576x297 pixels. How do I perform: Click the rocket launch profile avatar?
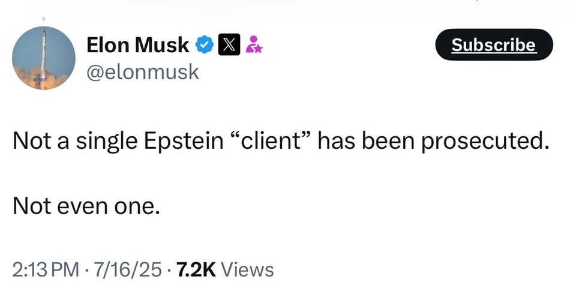44,58
